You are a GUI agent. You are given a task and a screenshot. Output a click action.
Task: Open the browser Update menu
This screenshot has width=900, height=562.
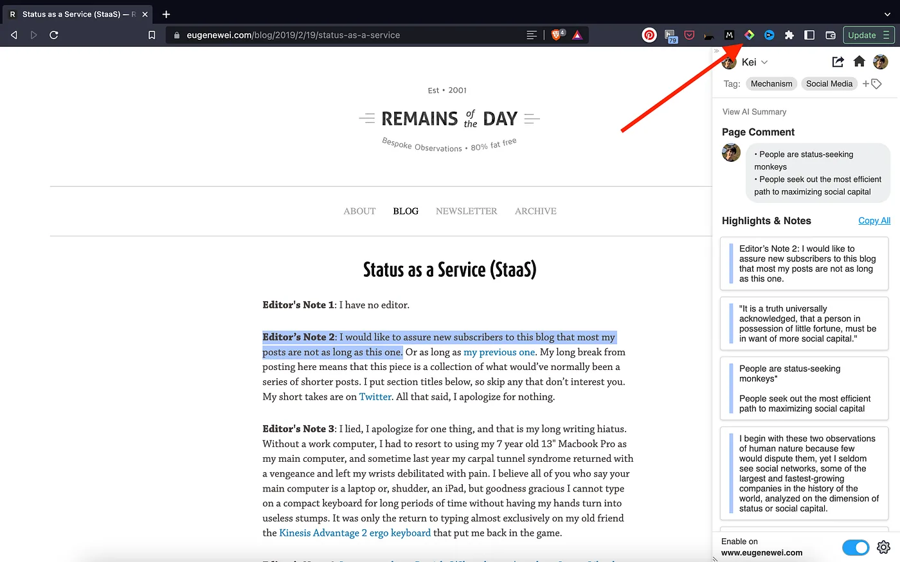(869, 35)
